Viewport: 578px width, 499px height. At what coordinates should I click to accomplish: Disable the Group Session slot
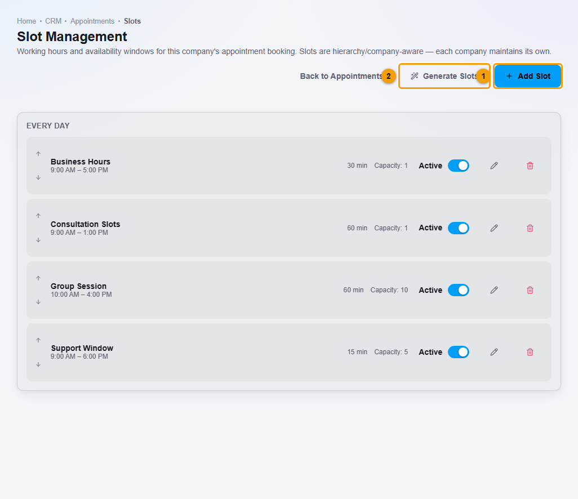click(459, 290)
